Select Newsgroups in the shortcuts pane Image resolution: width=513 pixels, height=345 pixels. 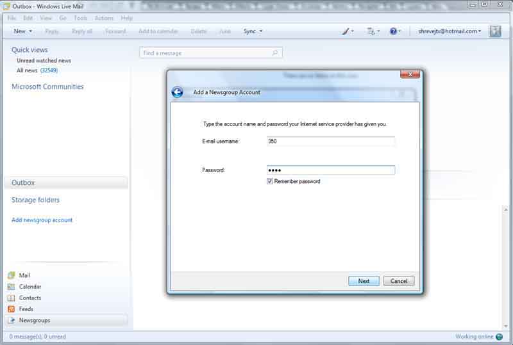pos(67,320)
